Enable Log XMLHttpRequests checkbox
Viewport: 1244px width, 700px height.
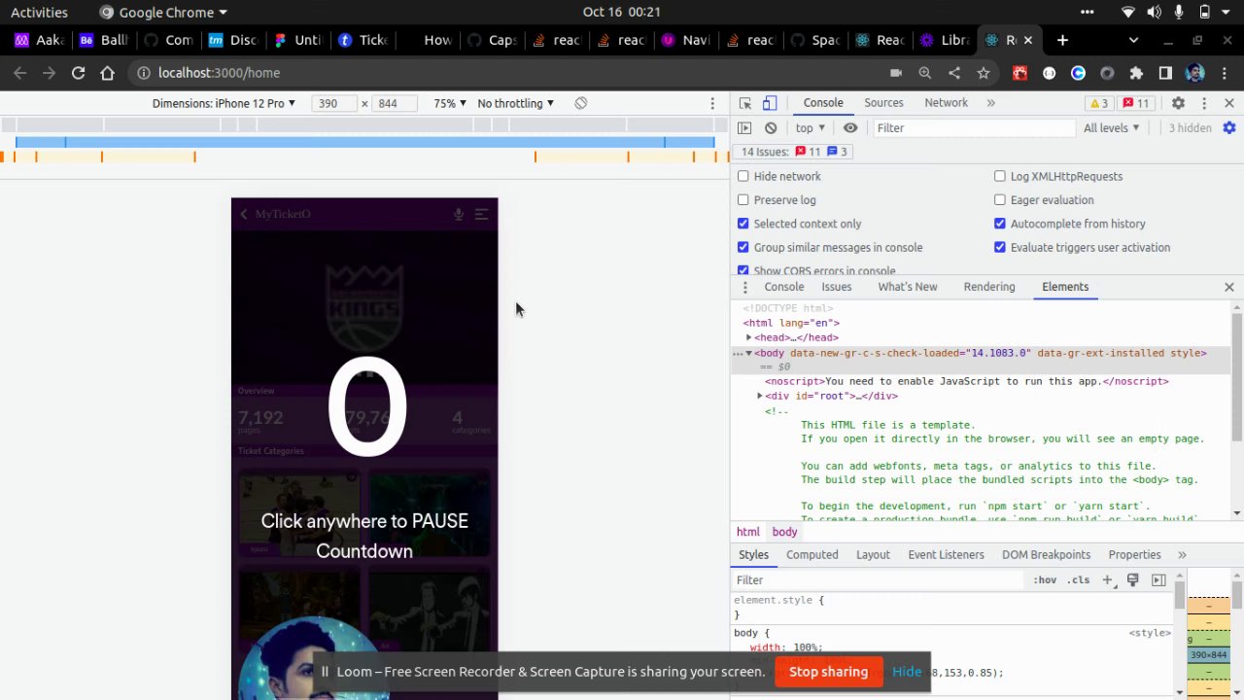pyautogui.click(x=1000, y=176)
